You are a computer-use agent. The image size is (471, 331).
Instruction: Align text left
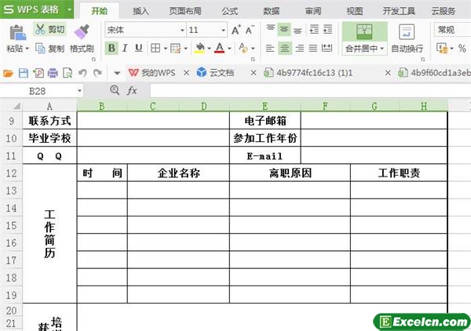[270, 48]
